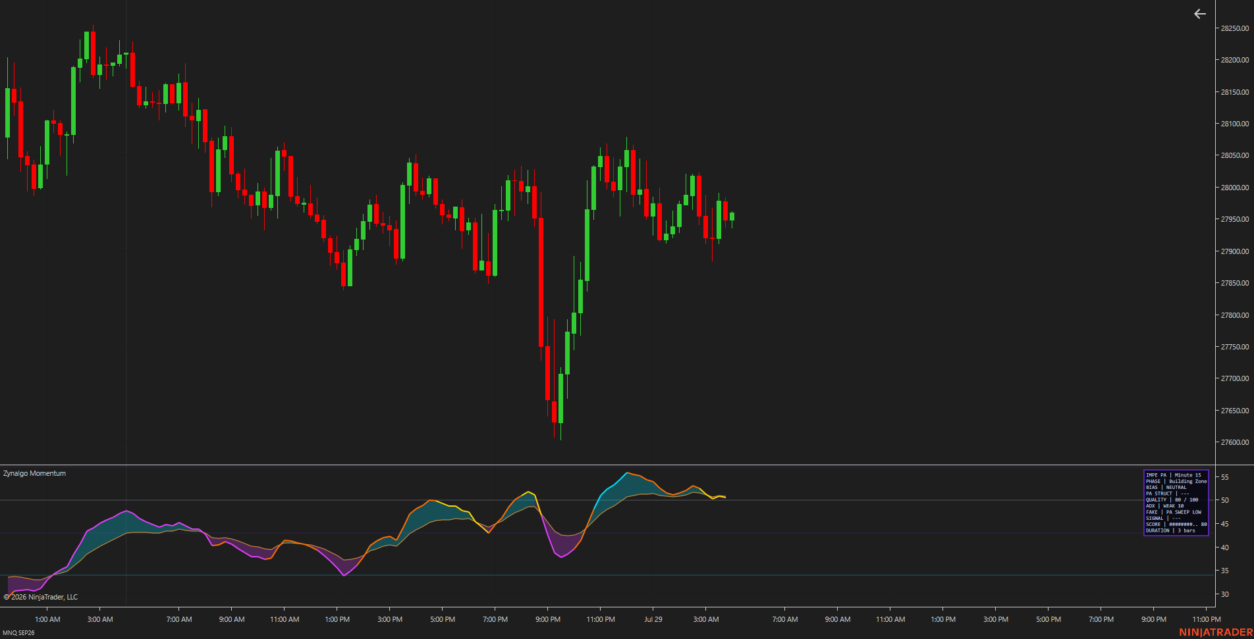Click the DURATION 3 bars line
Viewport: 1254px width, 639px height.
coord(1170,530)
